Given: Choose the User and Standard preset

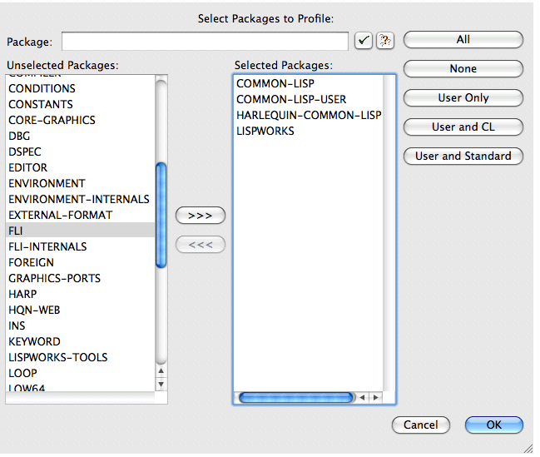Looking at the screenshot, I should pos(463,156).
